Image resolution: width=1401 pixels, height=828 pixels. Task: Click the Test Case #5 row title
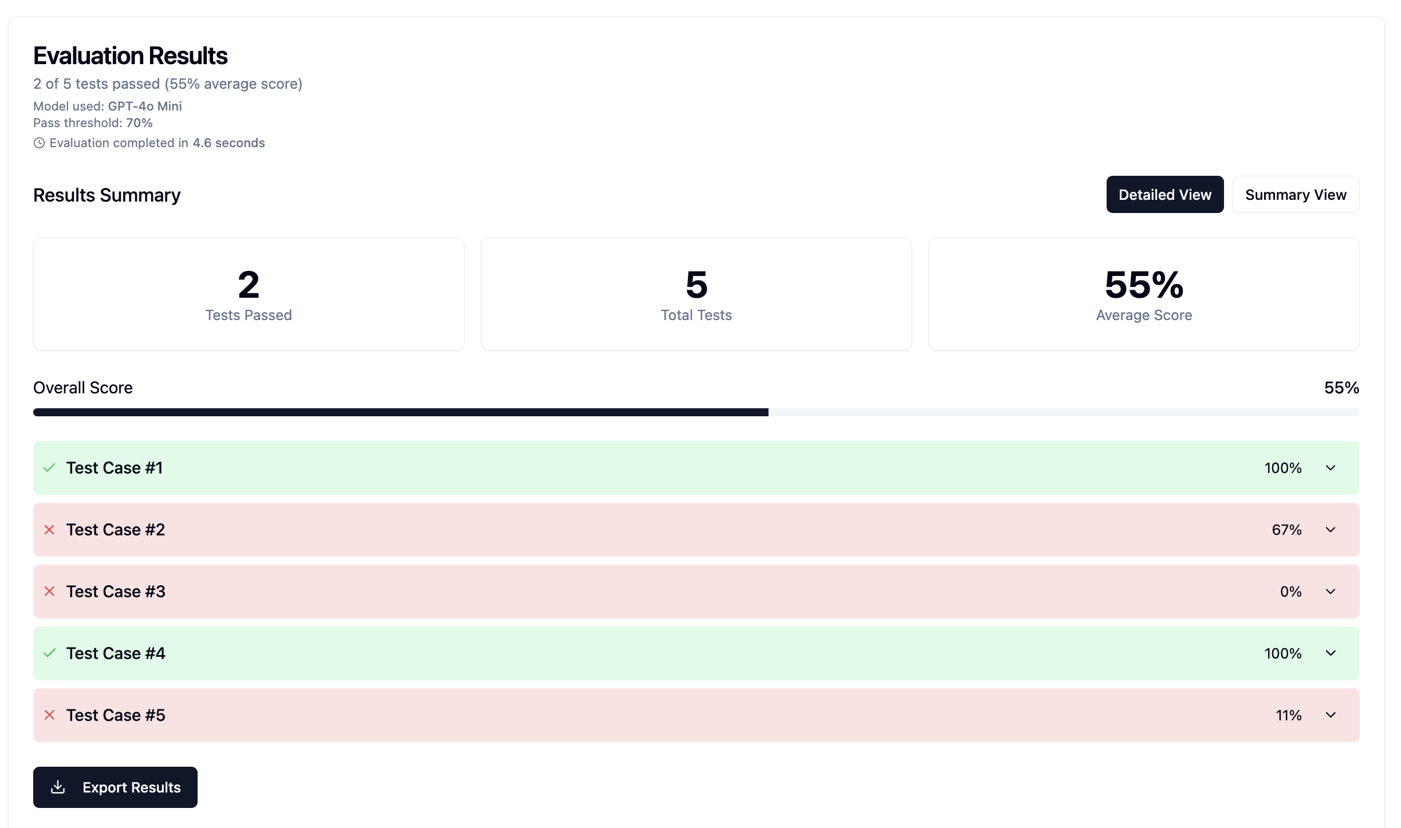[116, 715]
